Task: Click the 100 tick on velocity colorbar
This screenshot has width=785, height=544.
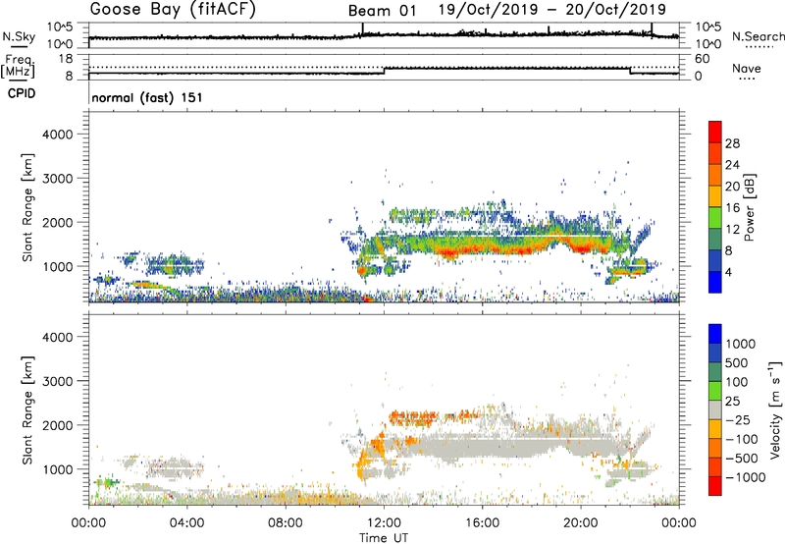Action: (738, 382)
